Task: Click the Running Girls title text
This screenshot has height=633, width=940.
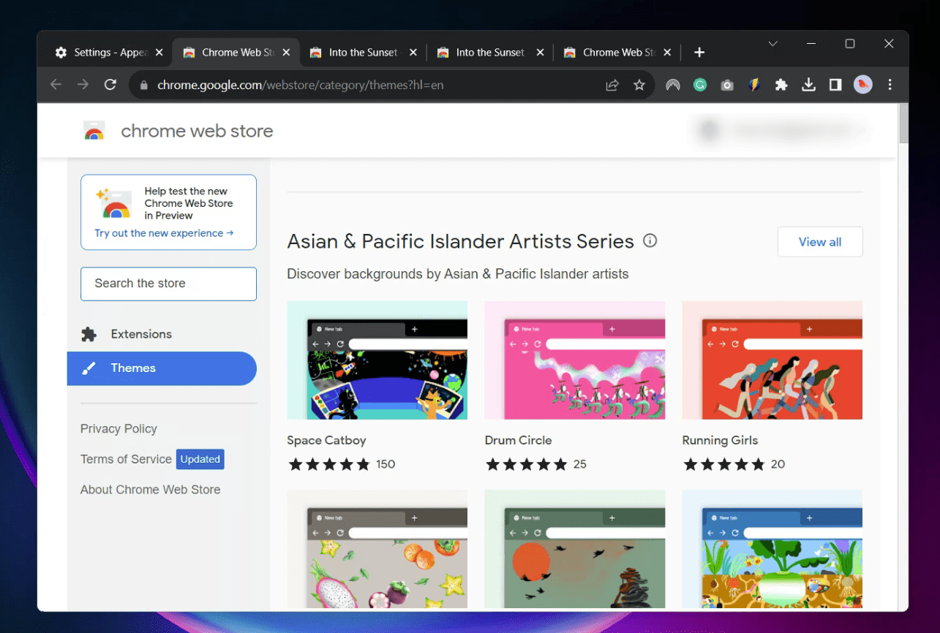Action: tap(720, 440)
